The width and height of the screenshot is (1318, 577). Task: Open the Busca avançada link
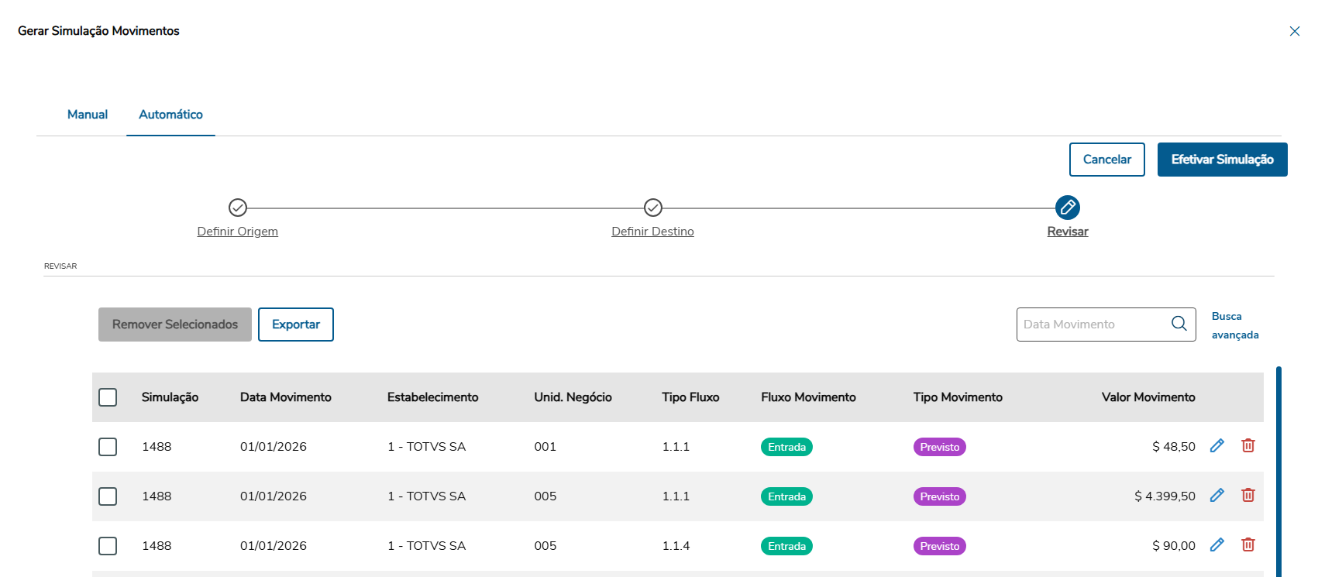click(x=1234, y=325)
